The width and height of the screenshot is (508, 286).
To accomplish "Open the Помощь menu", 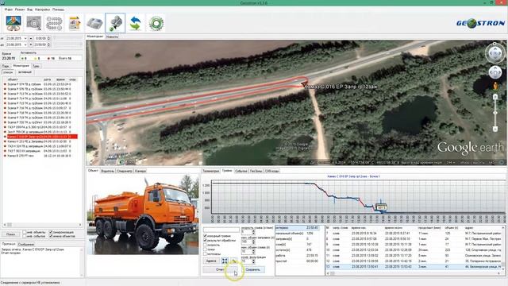I will (x=58, y=10).
